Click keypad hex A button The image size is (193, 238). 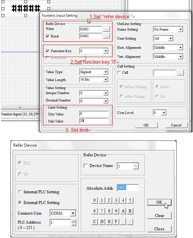click(x=123, y=211)
